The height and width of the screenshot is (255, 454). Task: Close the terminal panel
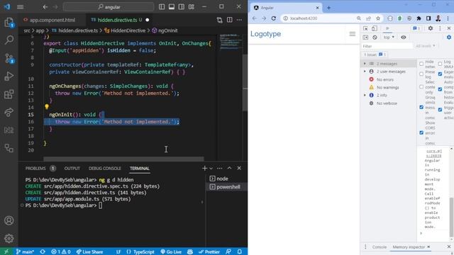[x=239, y=168]
